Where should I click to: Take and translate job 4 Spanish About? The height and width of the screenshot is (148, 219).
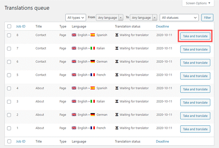coord(195,89)
